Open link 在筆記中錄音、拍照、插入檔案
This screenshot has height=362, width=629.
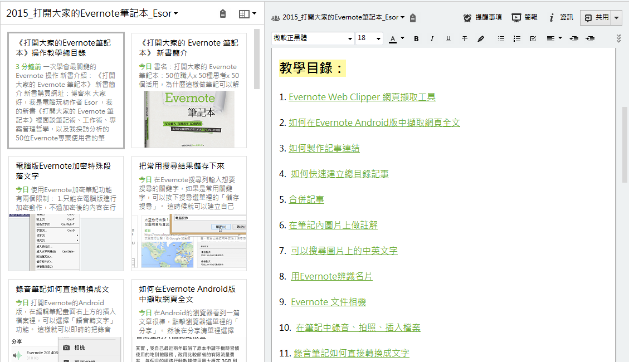(358, 328)
